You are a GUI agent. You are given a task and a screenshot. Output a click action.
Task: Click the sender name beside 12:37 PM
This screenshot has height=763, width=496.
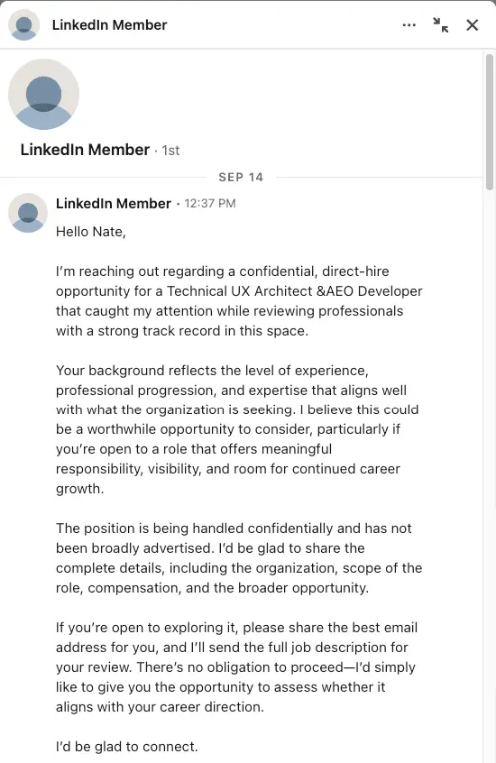114,204
